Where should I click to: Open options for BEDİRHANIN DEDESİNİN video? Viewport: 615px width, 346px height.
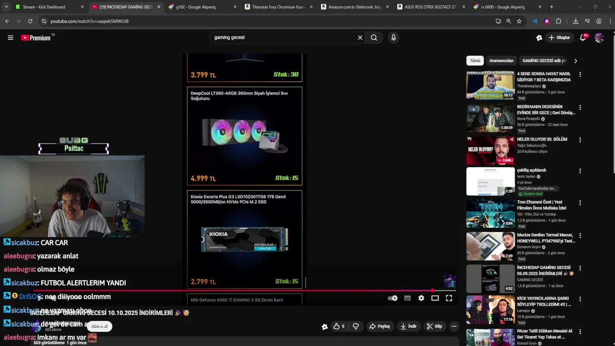click(x=580, y=107)
